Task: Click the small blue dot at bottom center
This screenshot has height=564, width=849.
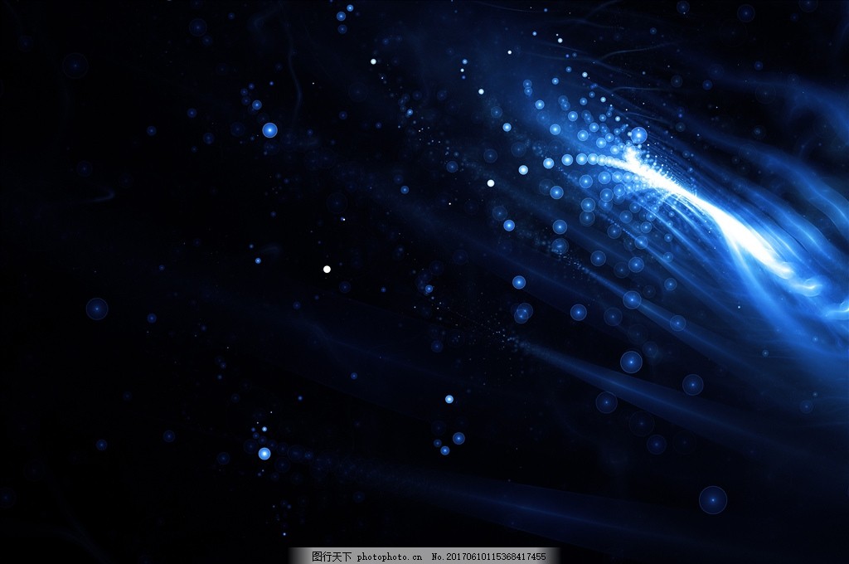Action: pos(458,438)
